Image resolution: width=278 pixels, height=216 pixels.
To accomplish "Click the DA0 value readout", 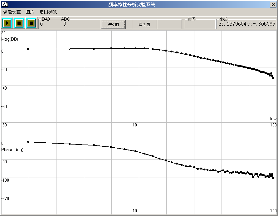I will [41, 24].
